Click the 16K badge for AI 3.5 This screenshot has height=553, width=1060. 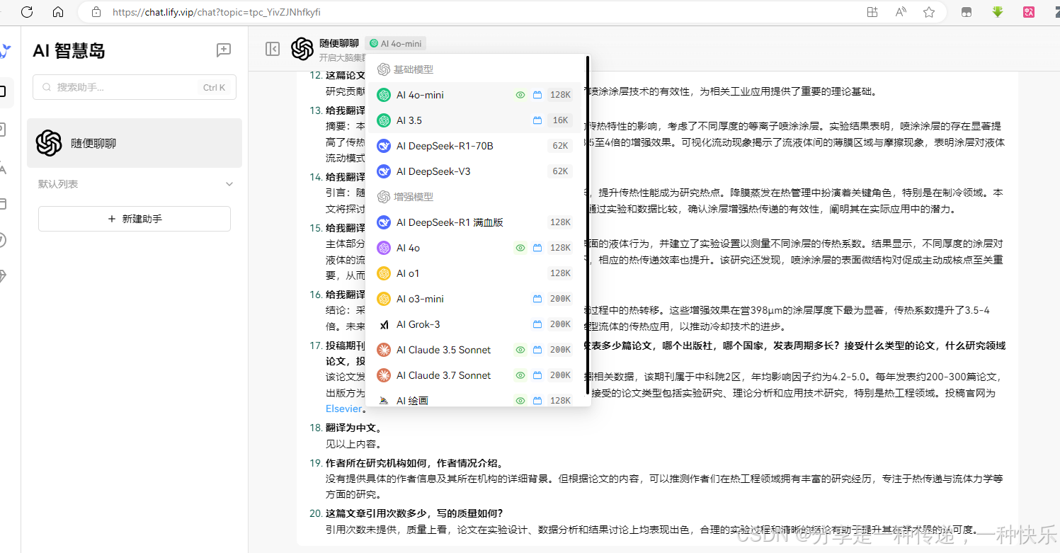pyautogui.click(x=560, y=120)
